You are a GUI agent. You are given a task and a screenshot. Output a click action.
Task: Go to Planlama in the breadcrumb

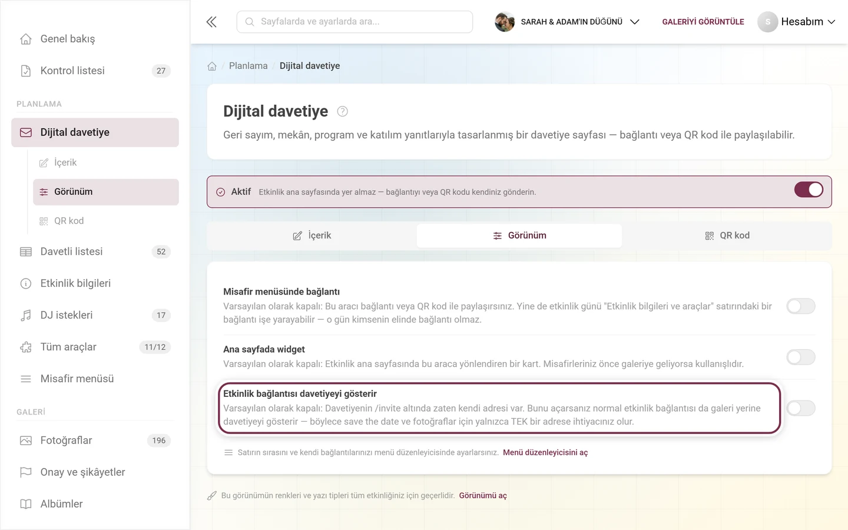248,66
